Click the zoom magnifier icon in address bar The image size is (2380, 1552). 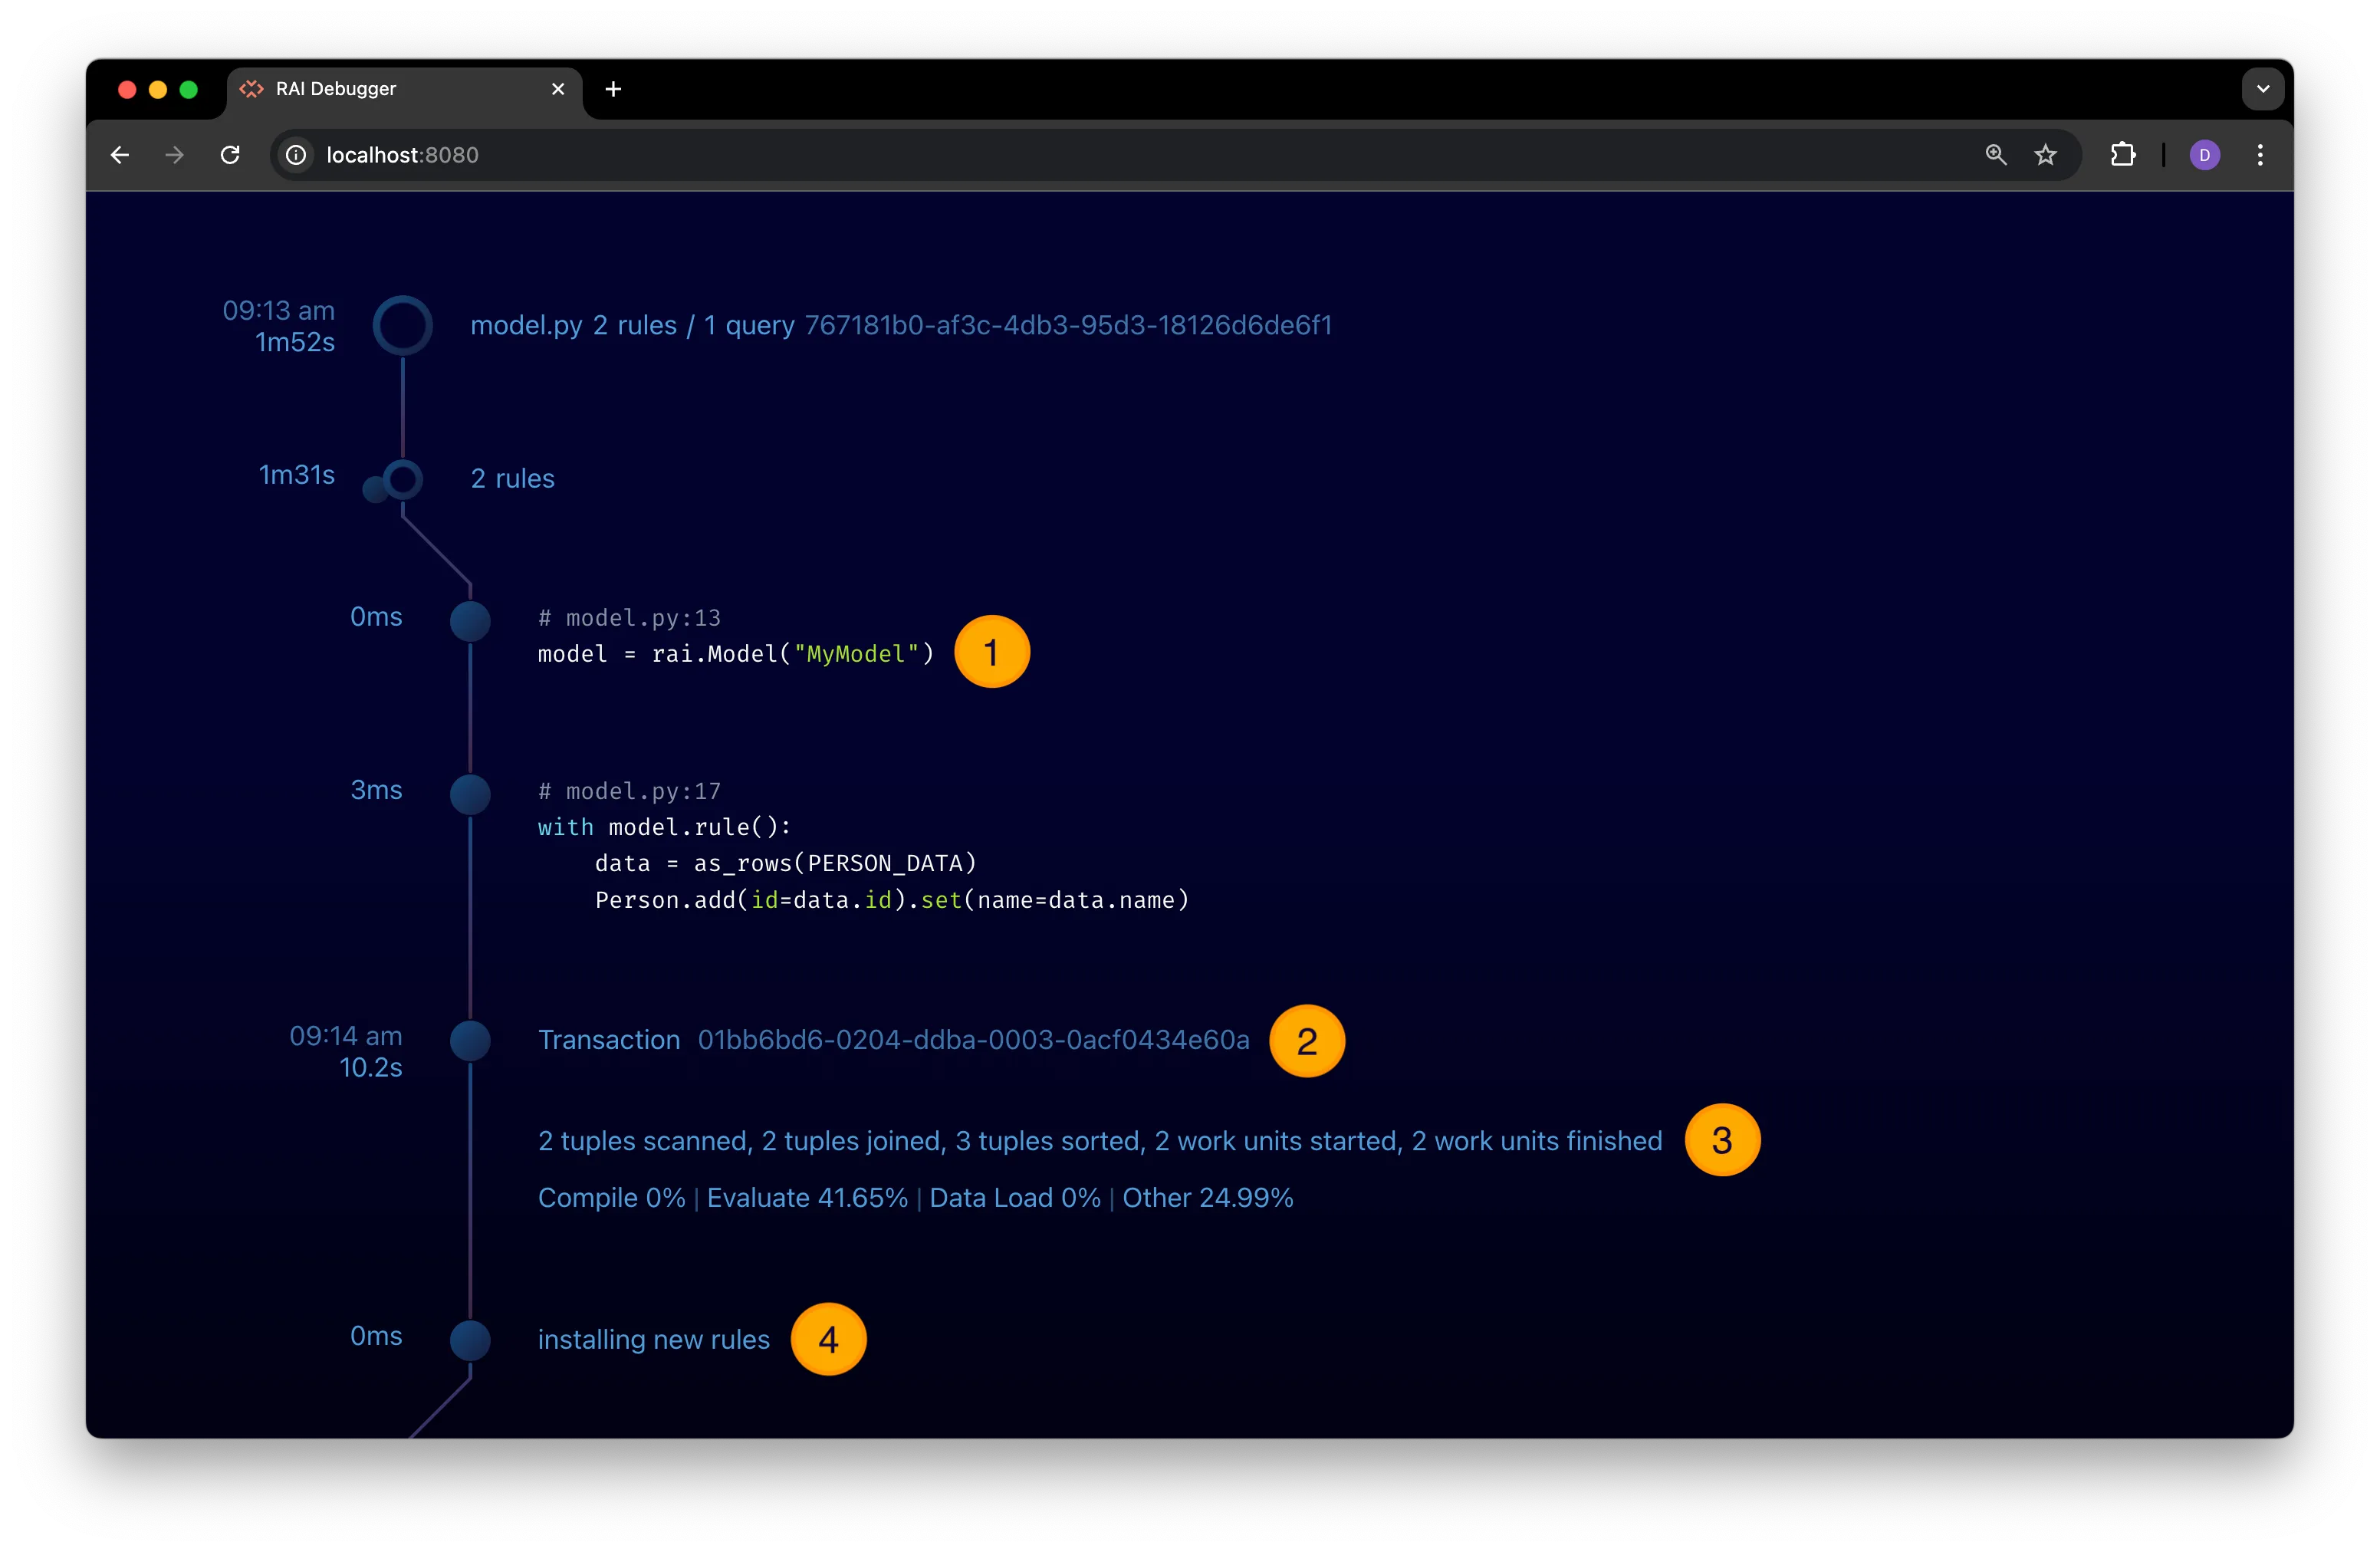click(x=1995, y=155)
